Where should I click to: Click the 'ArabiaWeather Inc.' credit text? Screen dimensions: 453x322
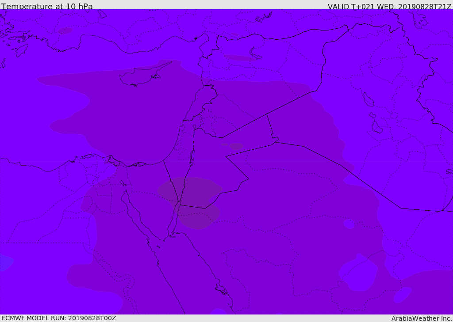422,318
